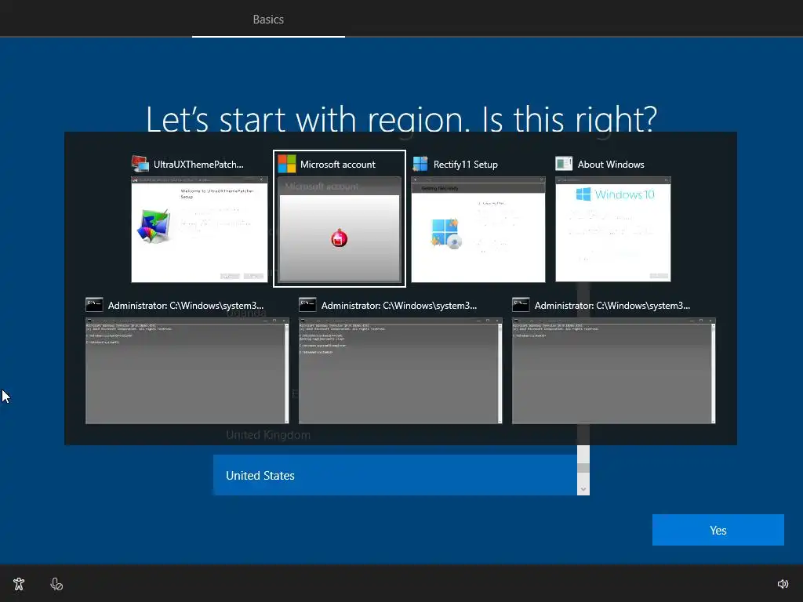Screen dimensions: 803x602
Task: Click the Yes button
Action: pos(718,530)
